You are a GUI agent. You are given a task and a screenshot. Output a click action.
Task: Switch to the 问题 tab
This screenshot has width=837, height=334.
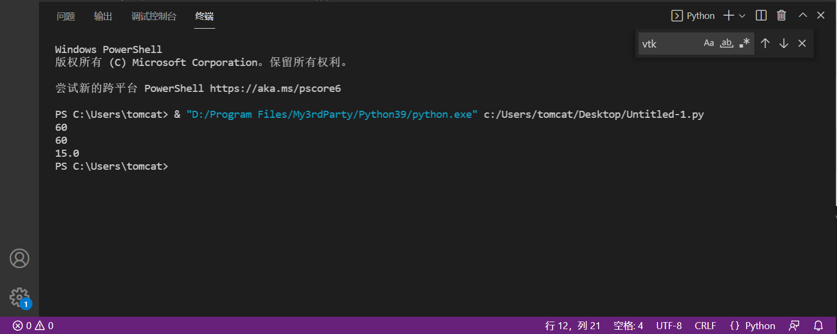[65, 16]
